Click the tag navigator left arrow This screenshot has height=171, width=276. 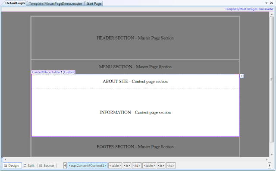[x=65, y=165]
